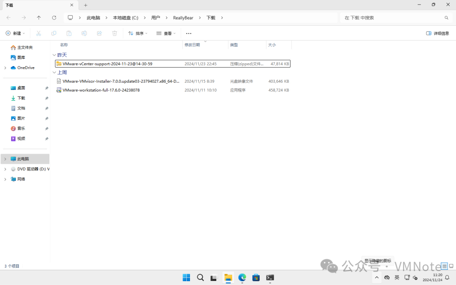Viewport: 456px width, 285px height.
Task: Open Windows Start menu in taskbar
Action: (187, 277)
